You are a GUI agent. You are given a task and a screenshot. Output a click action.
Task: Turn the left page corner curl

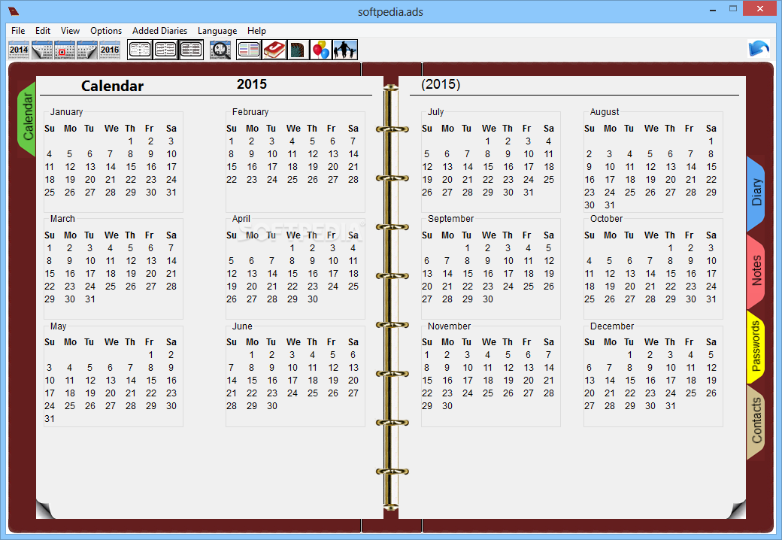pyautogui.click(x=45, y=510)
